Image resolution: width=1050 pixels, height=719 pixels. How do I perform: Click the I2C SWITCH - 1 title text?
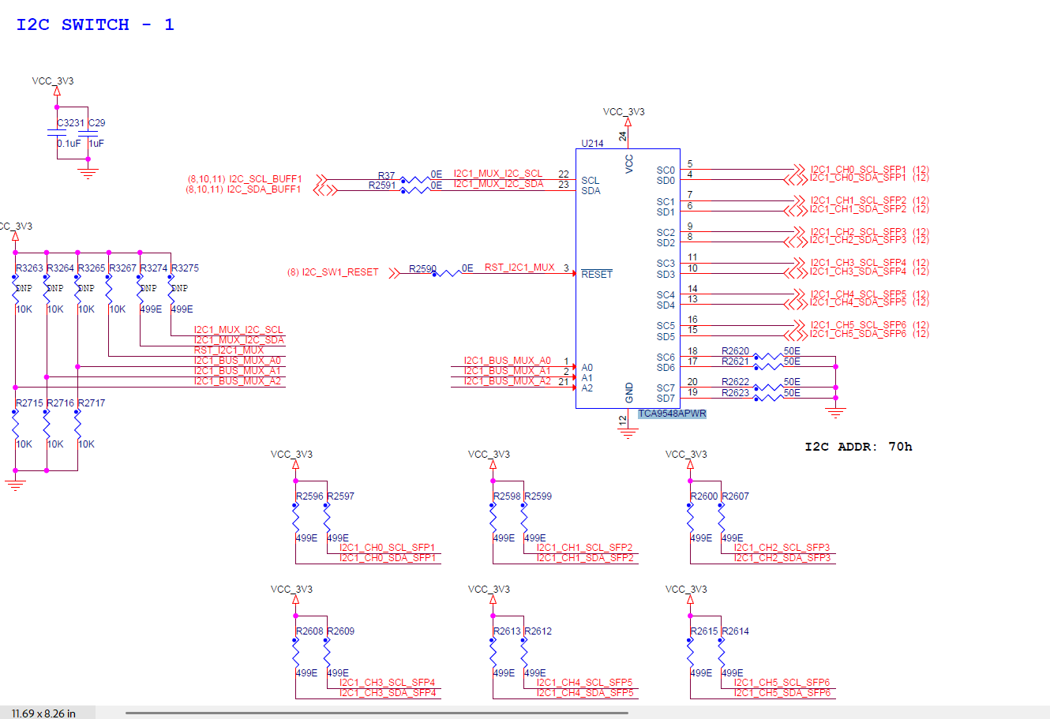pos(96,24)
